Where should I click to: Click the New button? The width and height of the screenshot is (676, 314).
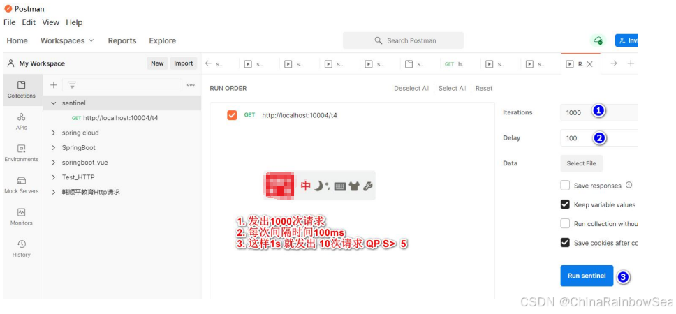(157, 63)
